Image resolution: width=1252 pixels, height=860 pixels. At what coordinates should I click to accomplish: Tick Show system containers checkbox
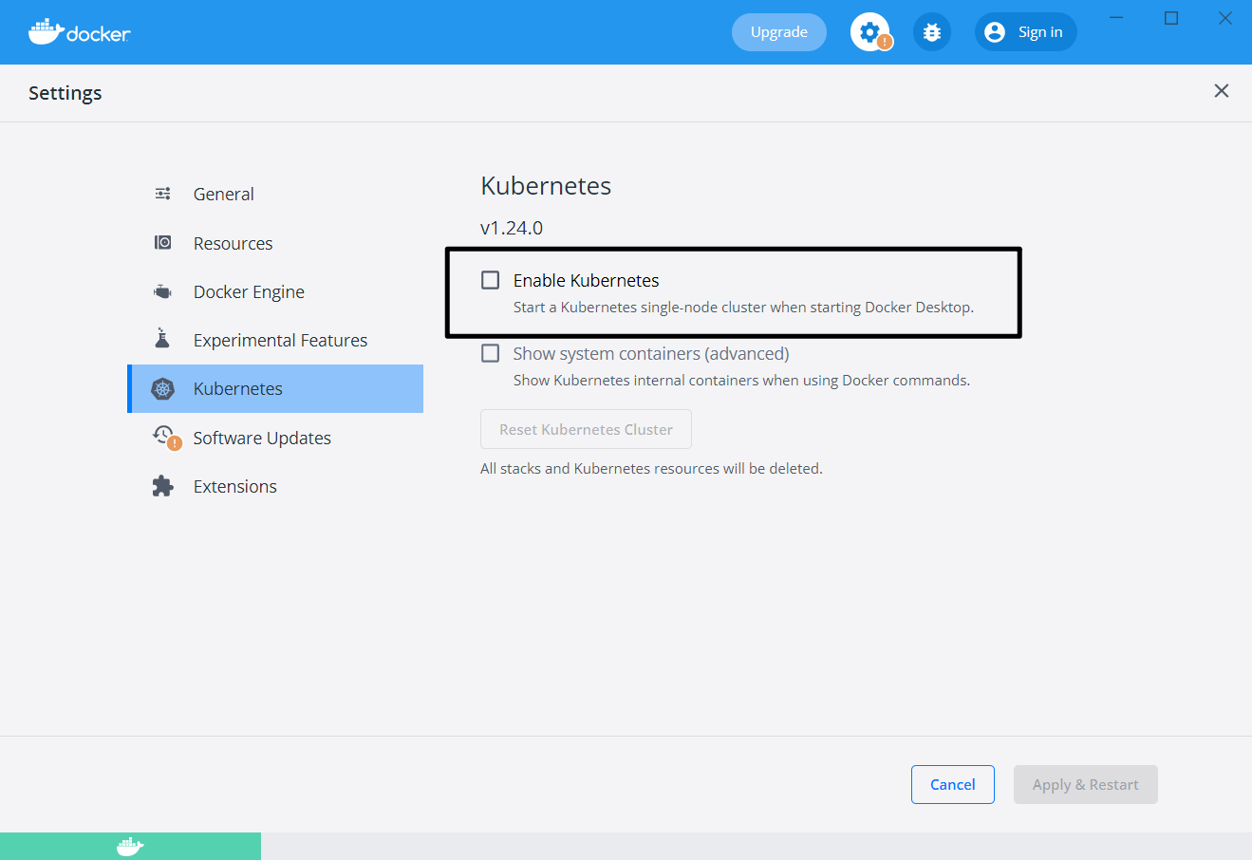click(491, 353)
